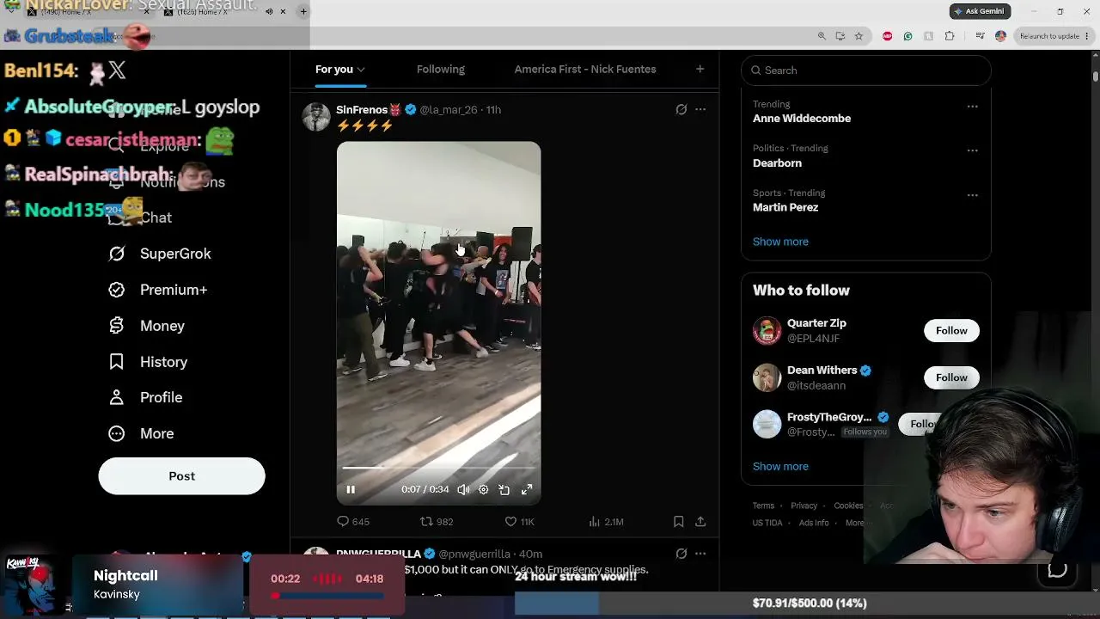The height and width of the screenshot is (619, 1100).
Task: Open the Martin Perez trending topic
Action: [x=785, y=207]
